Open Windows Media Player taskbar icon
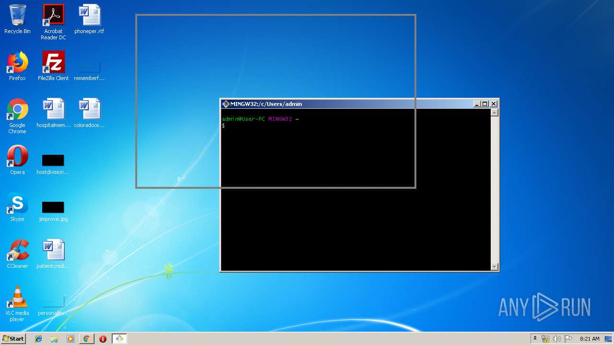 click(71, 339)
